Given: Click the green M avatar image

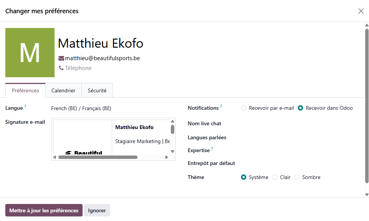Looking at the screenshot, I should point(30,53).
